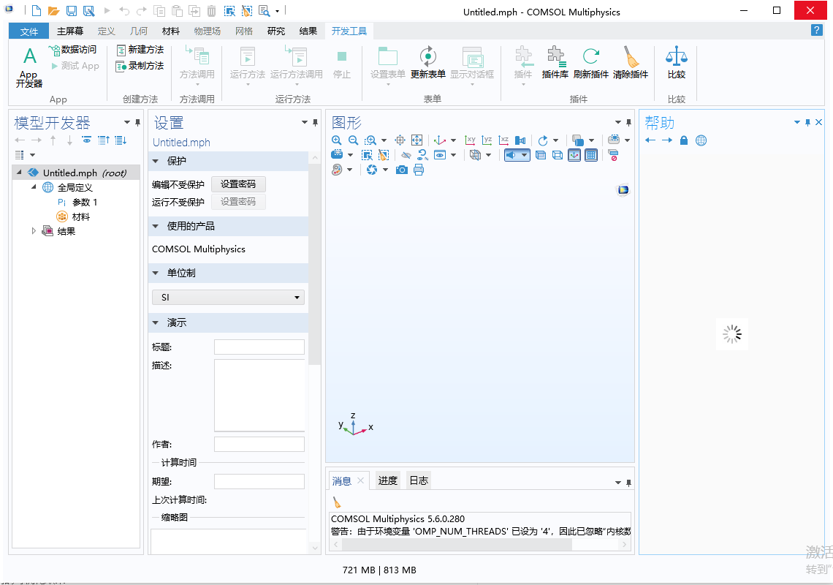The height and width of the screenshot is (585, 833).
Task: Zoom in using the graphics toolbar magnifier
Action: [336, 140]
